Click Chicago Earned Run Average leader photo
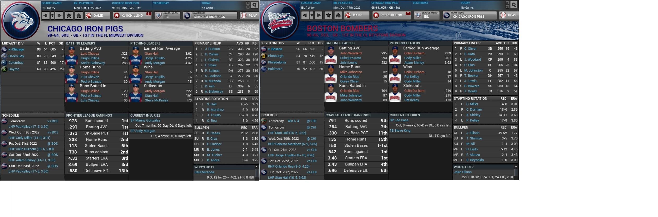The height and width of the screenshot is (217, 658). (136, 55)
